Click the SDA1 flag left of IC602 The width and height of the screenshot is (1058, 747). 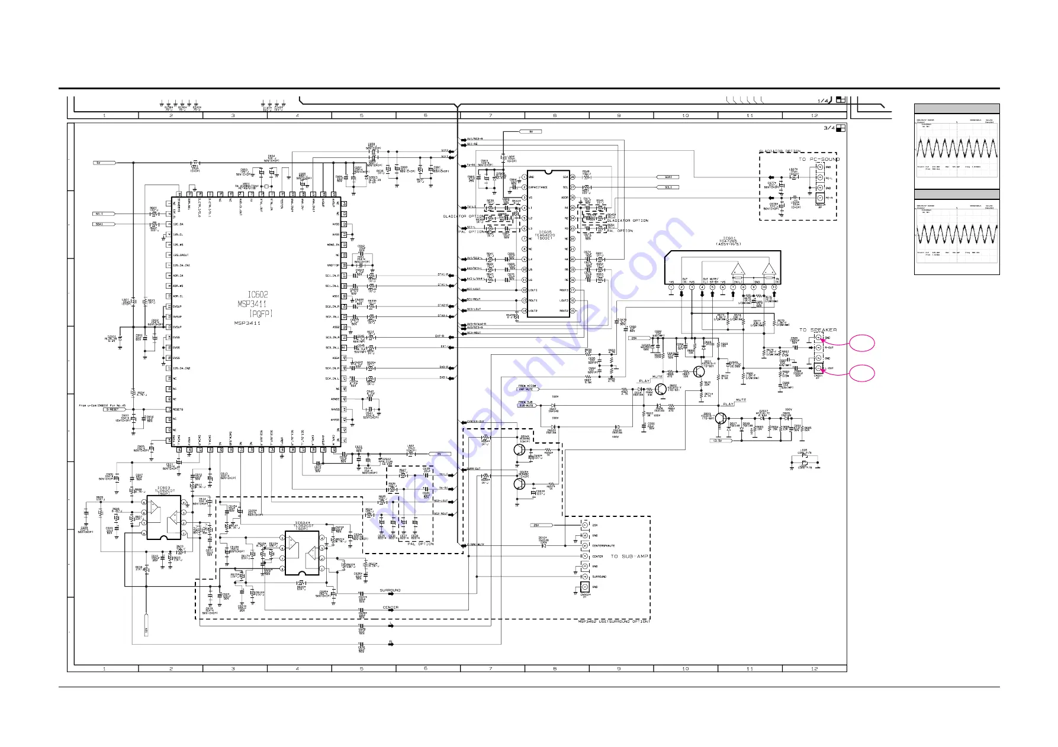pyautogui.click(x=104, y=224)
